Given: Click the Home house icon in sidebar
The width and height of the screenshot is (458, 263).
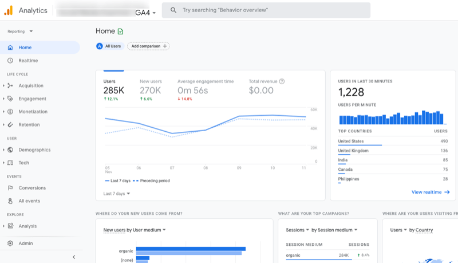Looking at the screenshot, I should pos(10,48).
